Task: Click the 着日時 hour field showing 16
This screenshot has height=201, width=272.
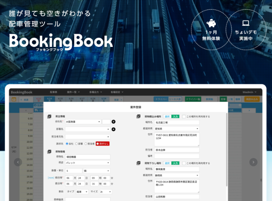Action: 94,184
